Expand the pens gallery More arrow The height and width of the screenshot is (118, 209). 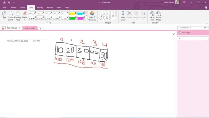click(x=86, y=19)
